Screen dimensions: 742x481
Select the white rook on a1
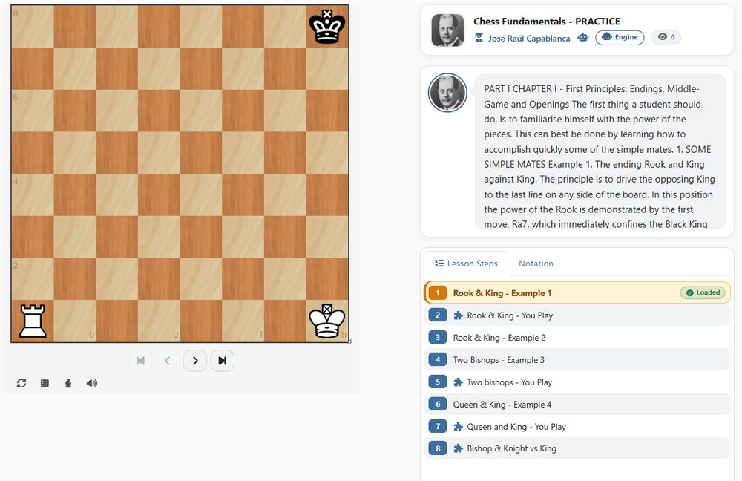(33, 321)
